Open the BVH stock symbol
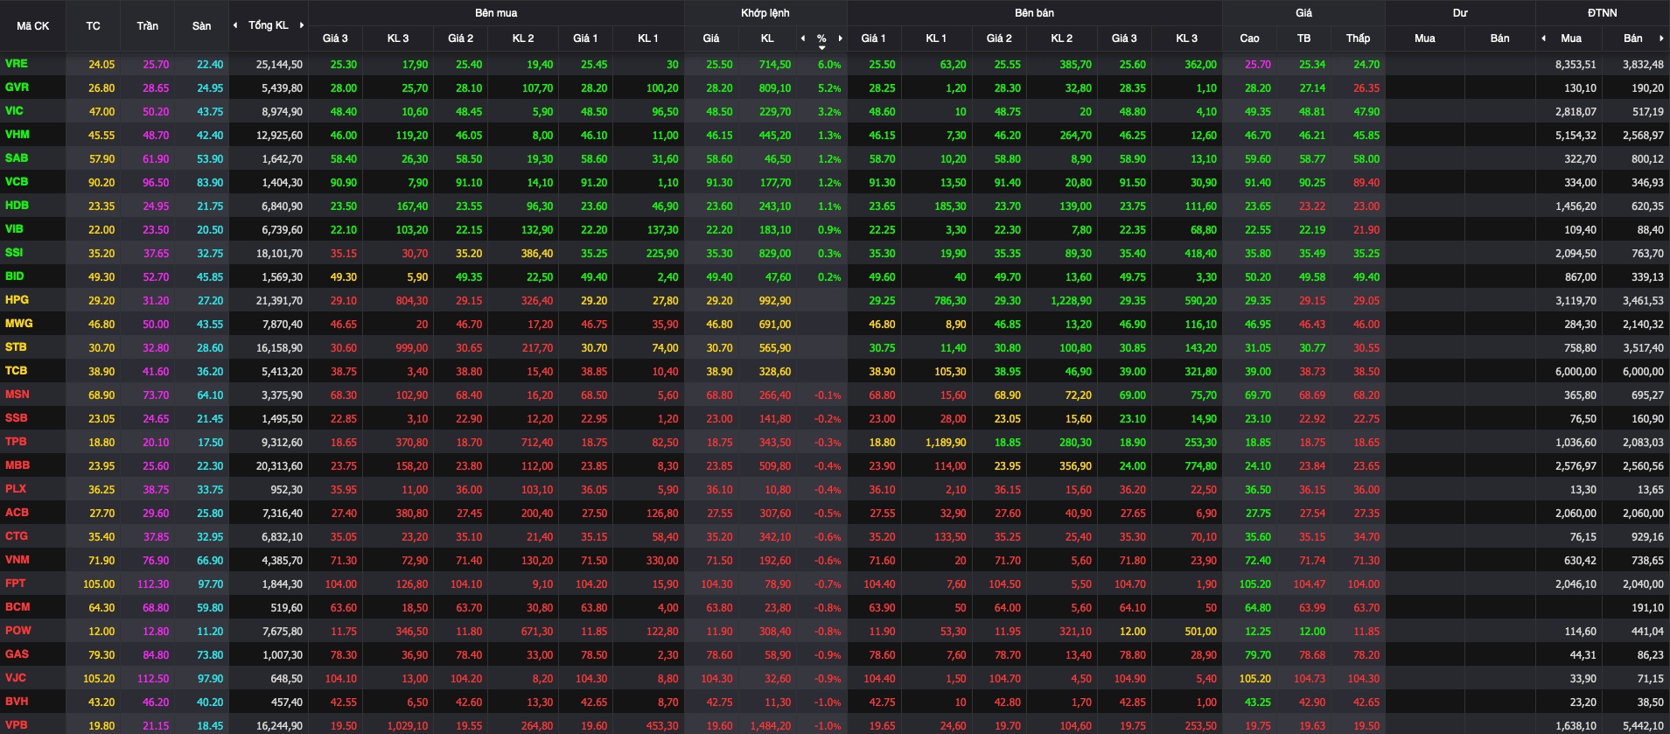This screenshot has width=1670, height=734. [17, 702]
